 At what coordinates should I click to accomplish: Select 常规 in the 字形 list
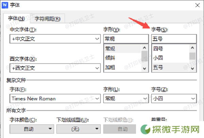pos(122,48)
